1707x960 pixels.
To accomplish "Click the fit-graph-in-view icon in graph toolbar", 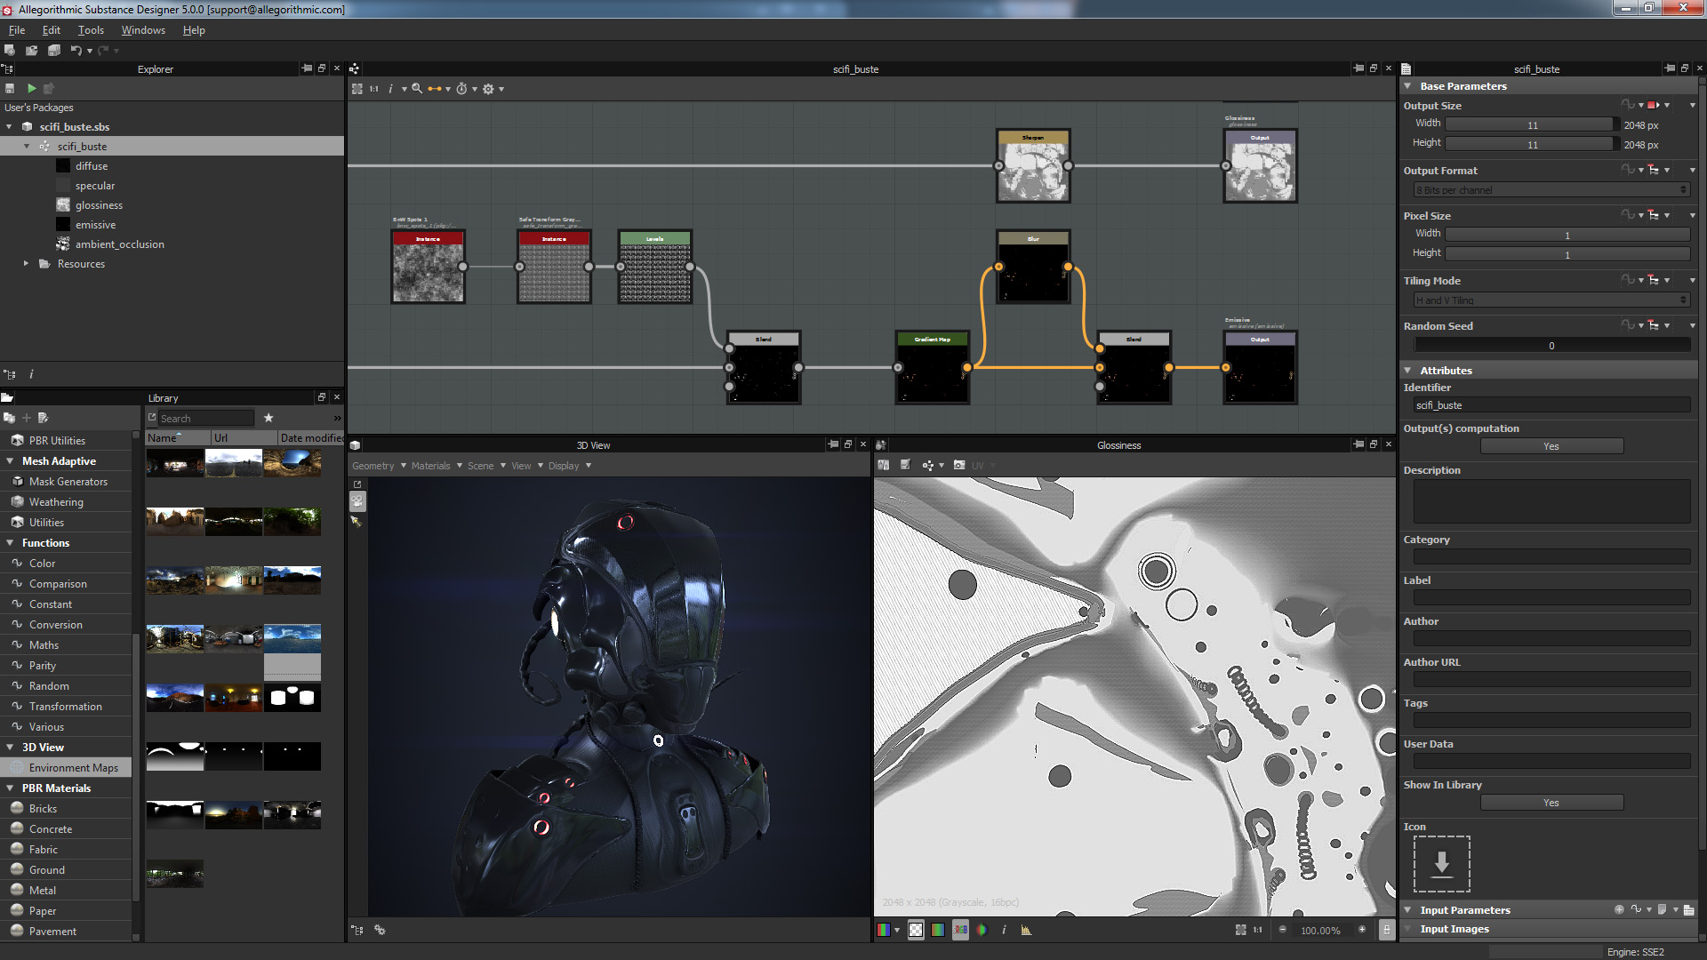I will pos(357,89).
